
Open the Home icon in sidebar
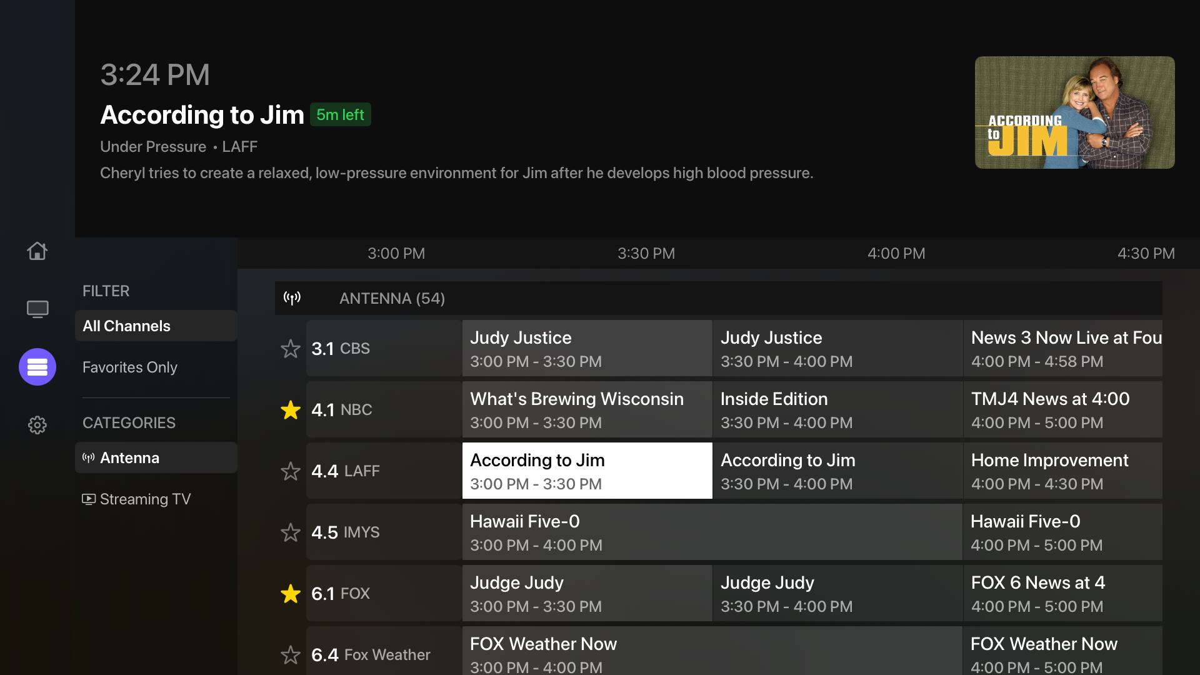[x=37, y=251]
